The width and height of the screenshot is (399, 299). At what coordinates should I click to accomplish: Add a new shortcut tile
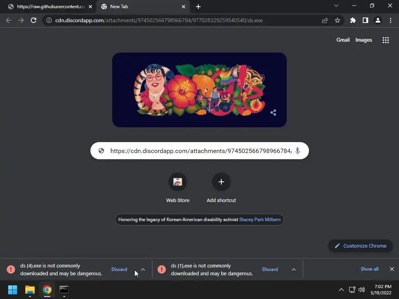coord(221,188)
